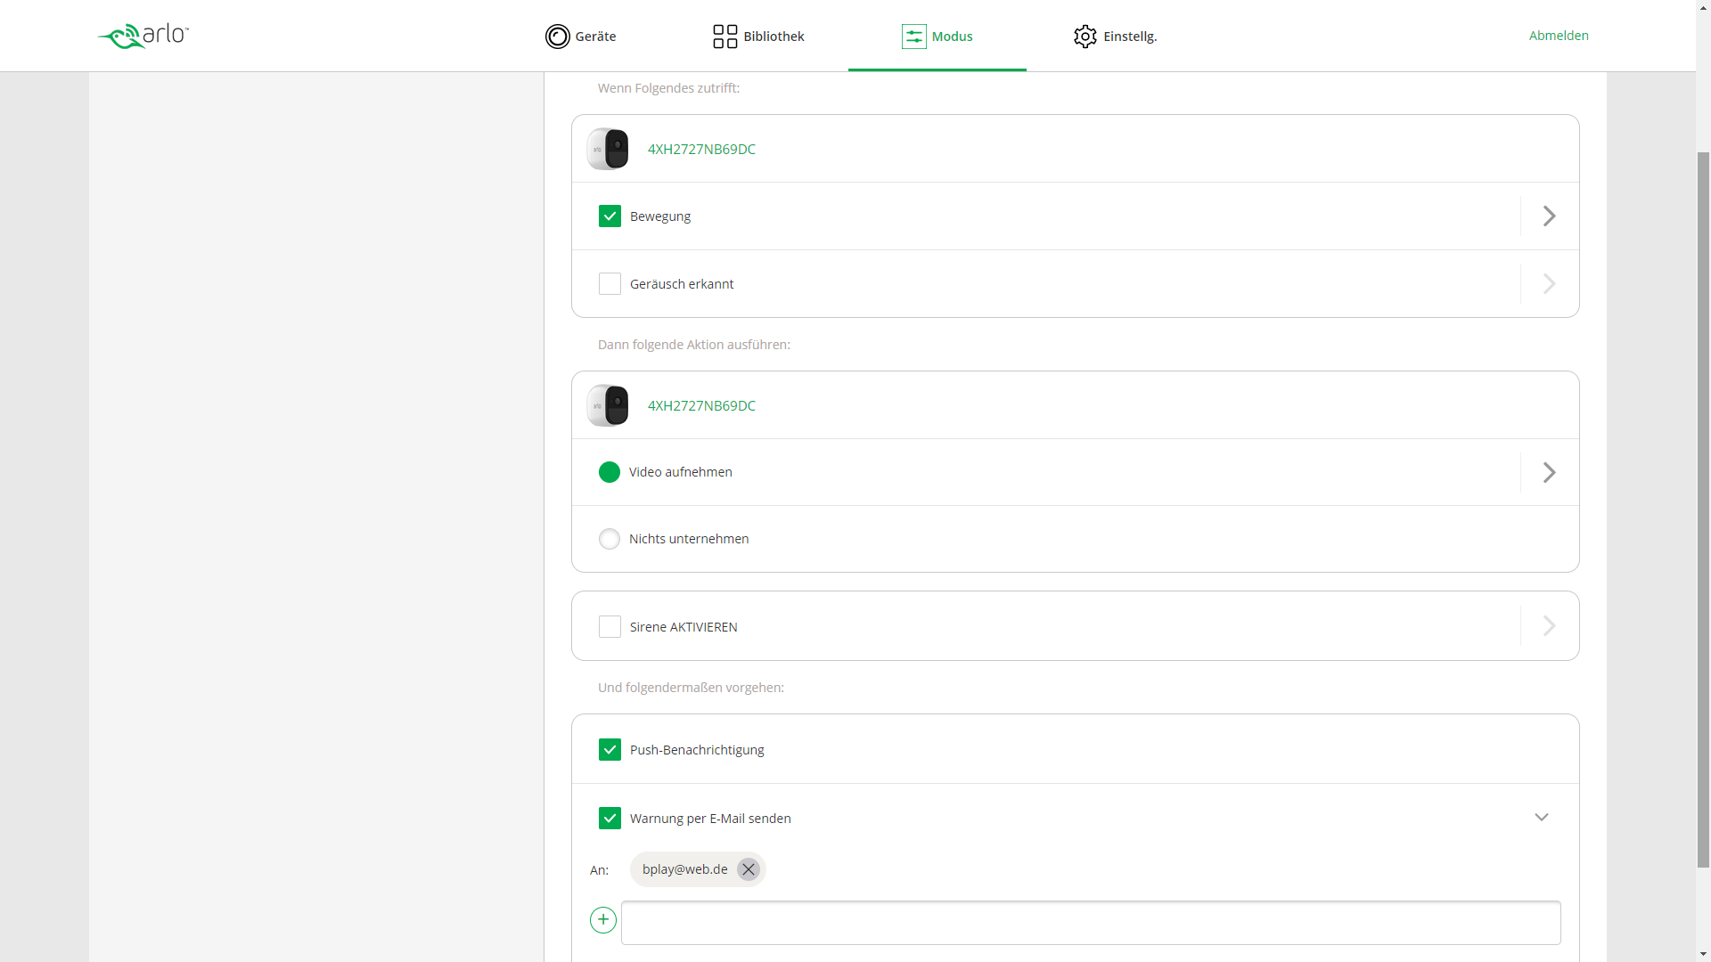This screenshot has height=962, width=1711.
Task: Enable Geräusch erkannt checkbox
Action: 610,284
